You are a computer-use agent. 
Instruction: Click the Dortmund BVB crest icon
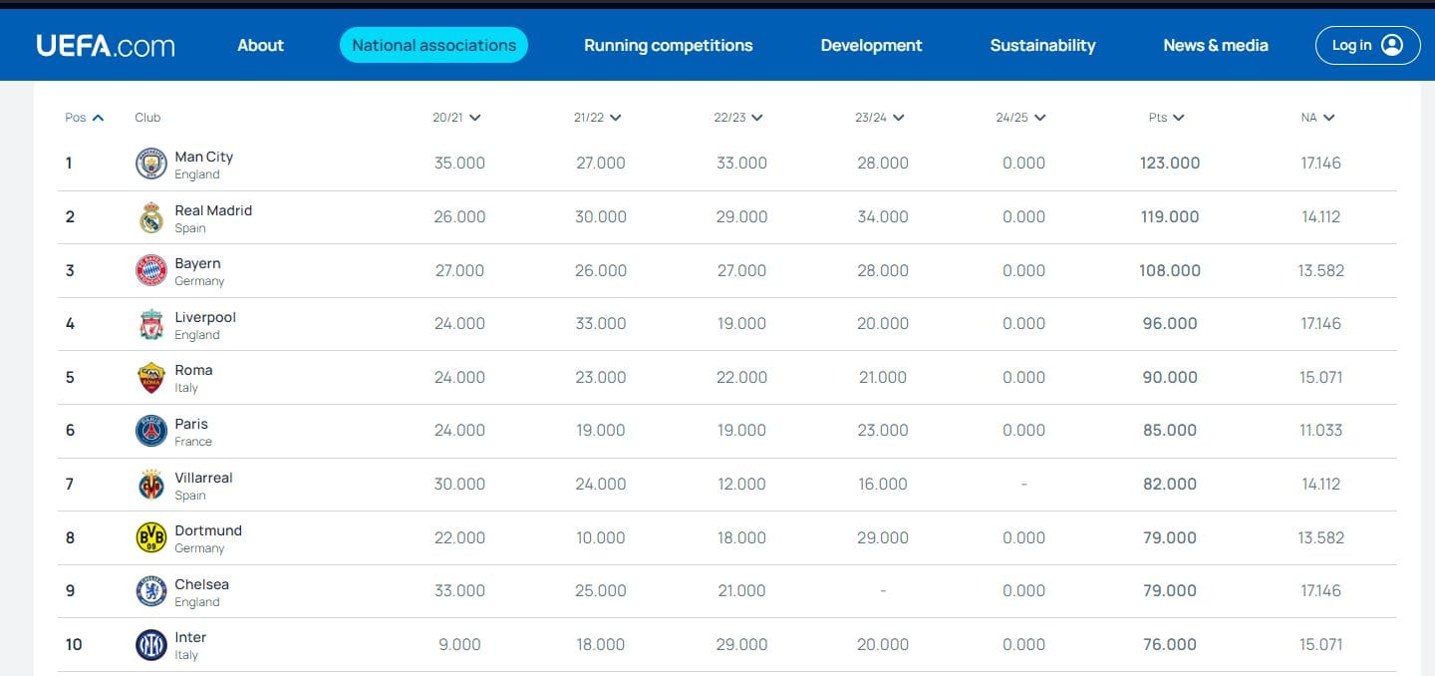click(151, 537)
